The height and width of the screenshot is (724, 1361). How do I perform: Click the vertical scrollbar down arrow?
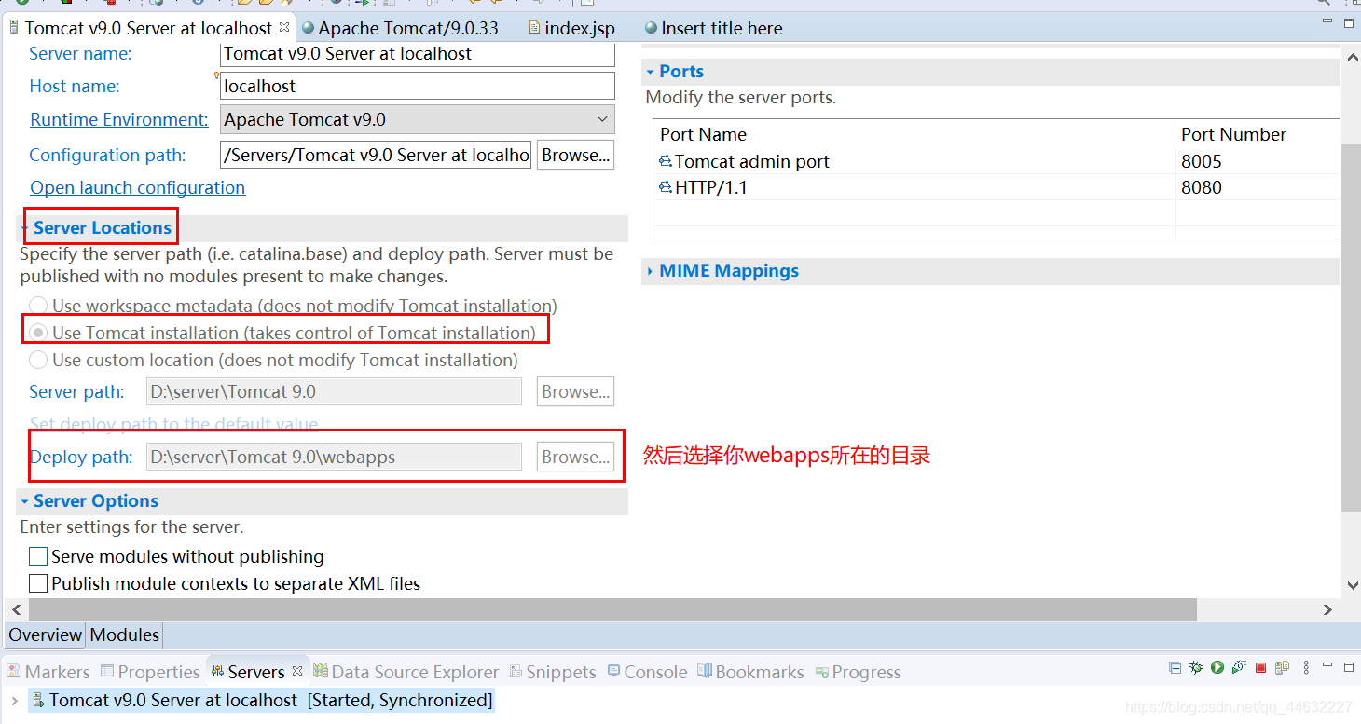pyautogui.click(x=1352, y=585)
